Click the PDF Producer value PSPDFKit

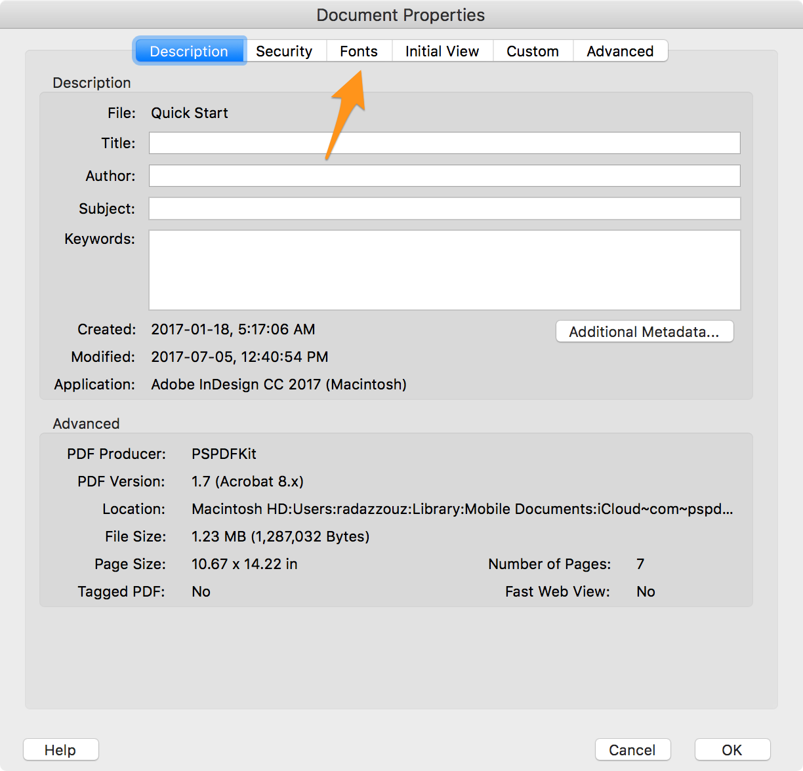(224, 454)
